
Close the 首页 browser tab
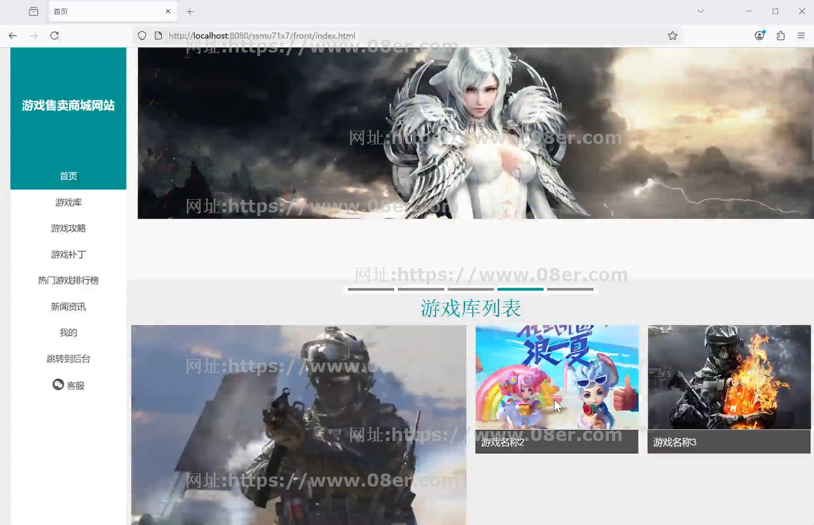coord(168,11)
